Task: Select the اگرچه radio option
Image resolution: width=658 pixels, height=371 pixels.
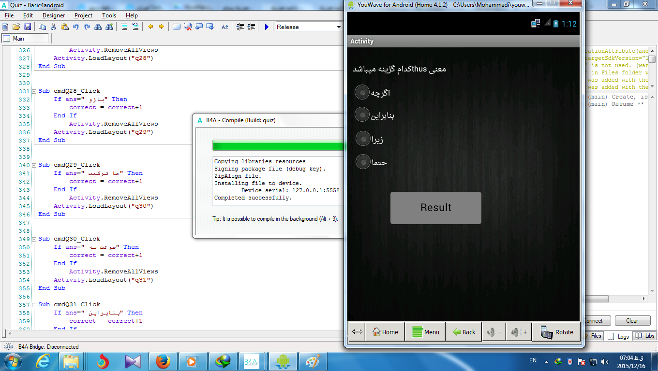Action: click(362, 92)
